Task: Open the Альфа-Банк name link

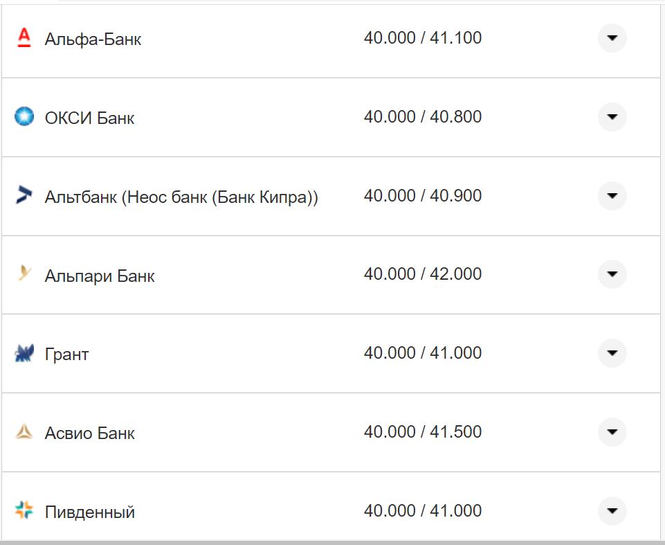Action: click(x=93, y=39)
